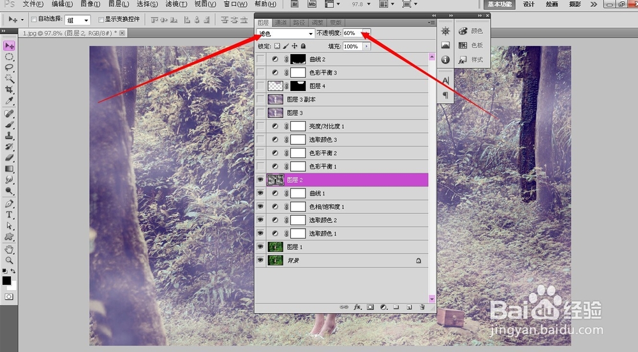The height and width of the screenshot is (352, 638).
Task: Open the 滤镜(T) menu
Action: click(x=176, y=4)
